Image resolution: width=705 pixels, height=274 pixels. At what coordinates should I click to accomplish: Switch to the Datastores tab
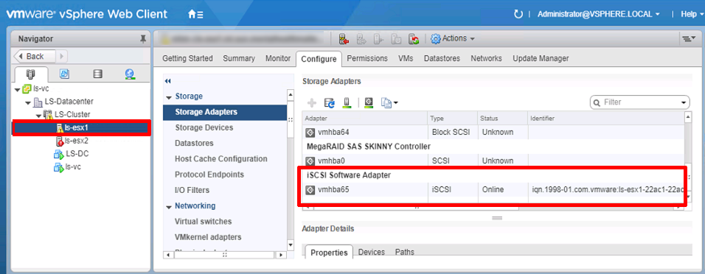tap(442, 58)
